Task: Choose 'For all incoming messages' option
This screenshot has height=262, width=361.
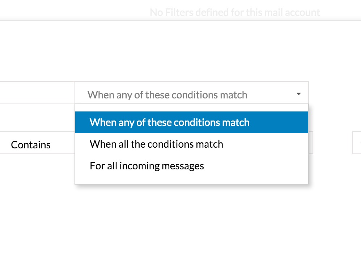Action: 192,166
